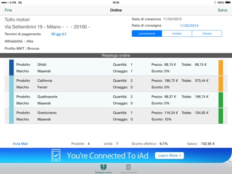Screen dimensions: 232x174
Task: Tap the green status bar on Granturismo row
Action: point(221,116)
